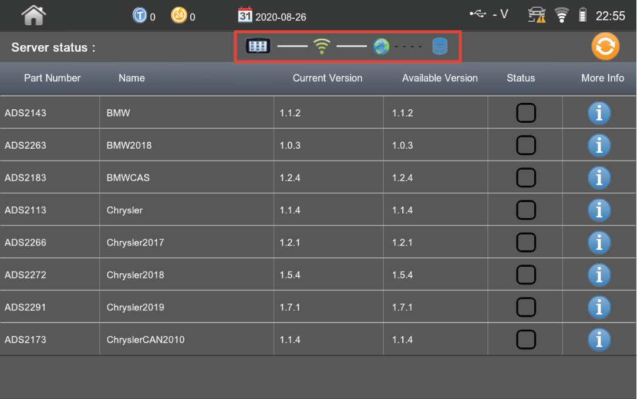Open More Info for Chrysler2017
This screenshot has width=637, height=399.
[599, 243]
